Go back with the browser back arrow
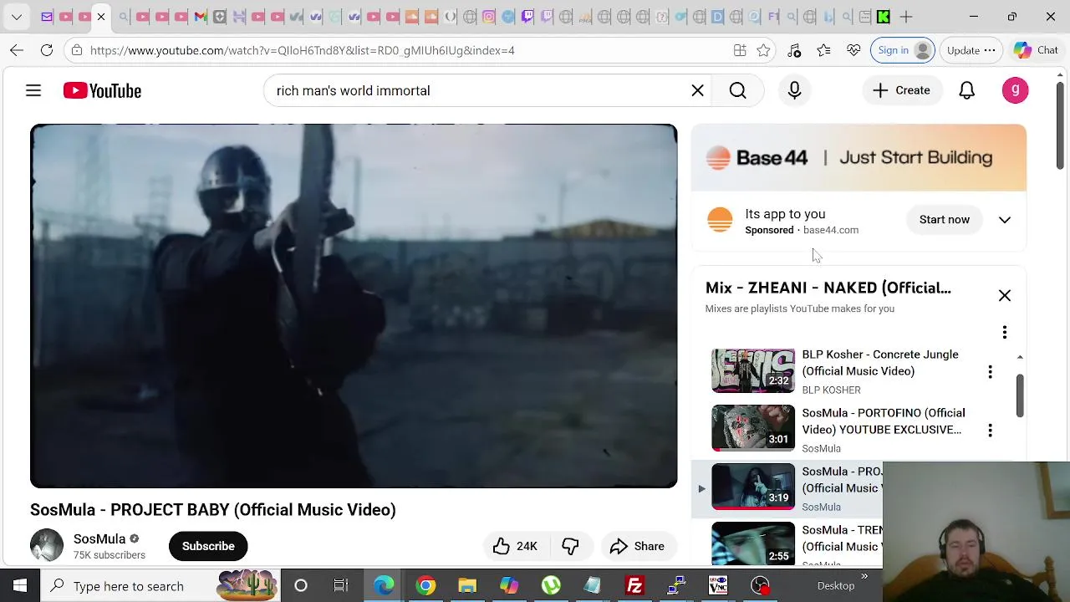 [x=17, y=50]
